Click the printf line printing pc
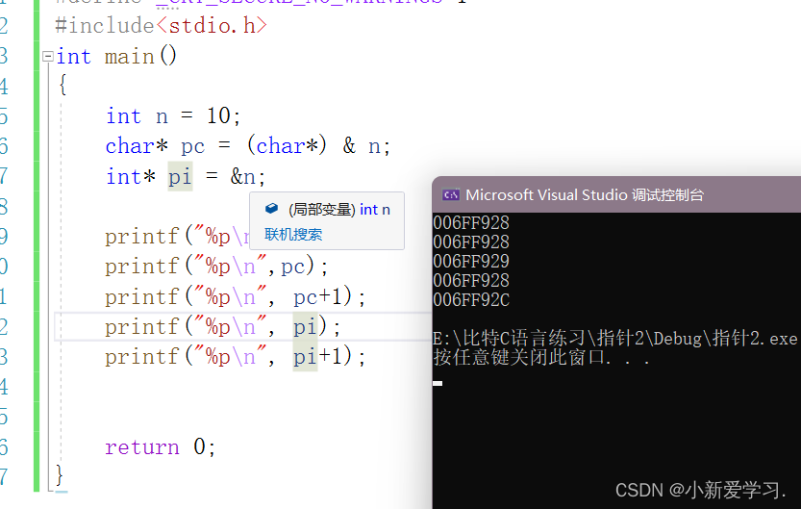801x509 pixels. tap(216, 267)
